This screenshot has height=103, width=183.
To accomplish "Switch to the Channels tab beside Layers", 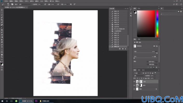I will [139, 70].
